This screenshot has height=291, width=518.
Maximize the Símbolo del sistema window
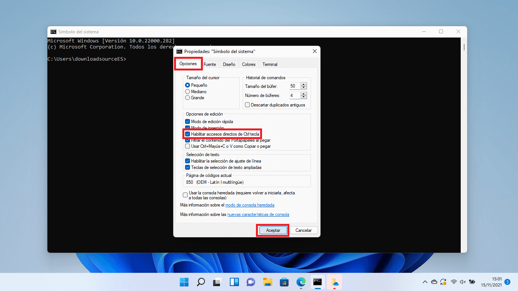pos(441,32)
